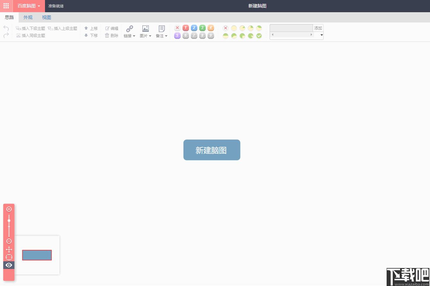Select the 新建脑图 central node
Viewport: 430px width, 286px height.
(212, 150)
